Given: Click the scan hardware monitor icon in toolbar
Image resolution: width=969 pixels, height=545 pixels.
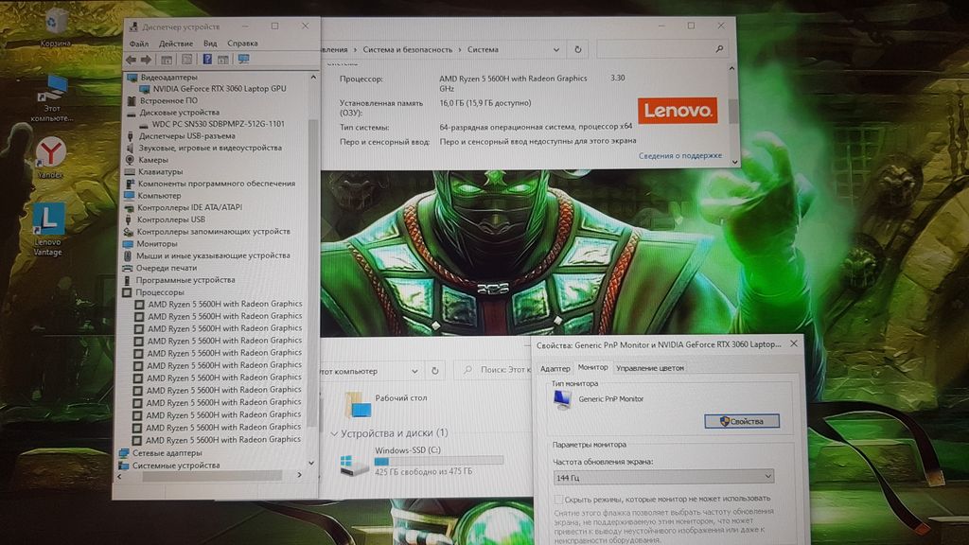Looking at the screenshot, I should click(x=243, y=60).
